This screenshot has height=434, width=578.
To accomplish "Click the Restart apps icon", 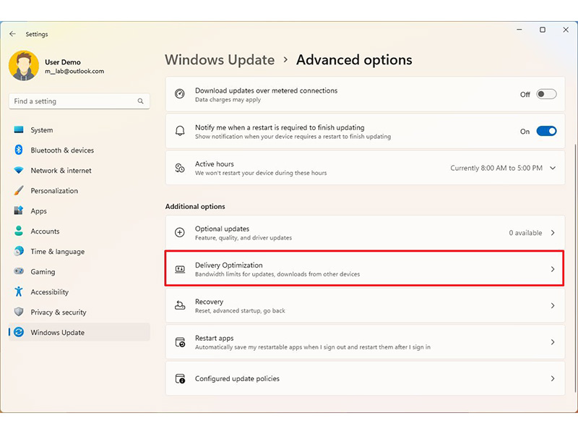I will tap(180, 342).
